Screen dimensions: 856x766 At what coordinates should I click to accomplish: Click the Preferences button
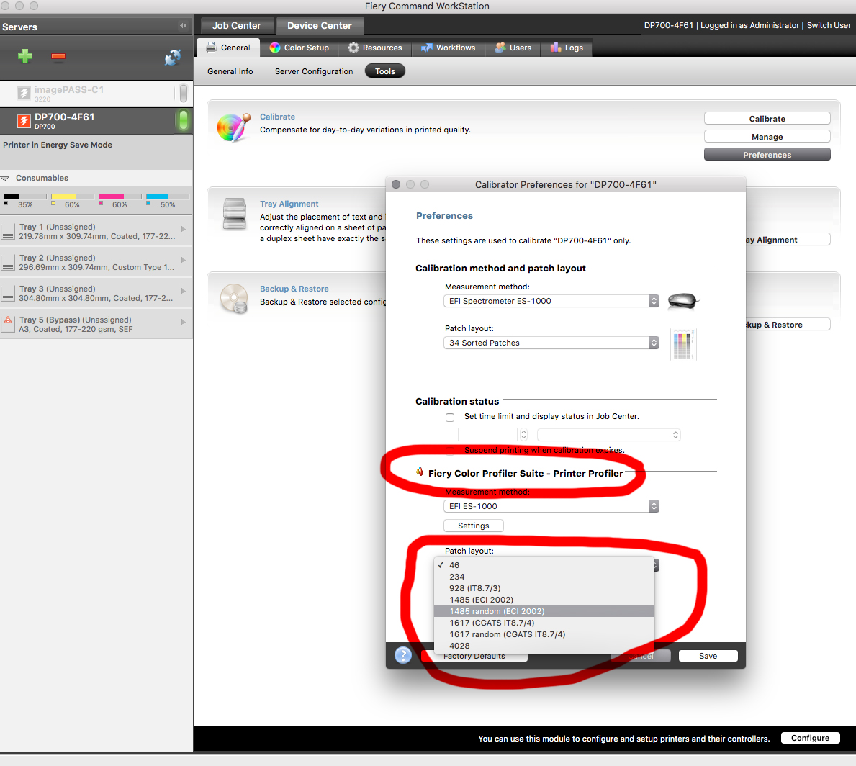[767, 155]
